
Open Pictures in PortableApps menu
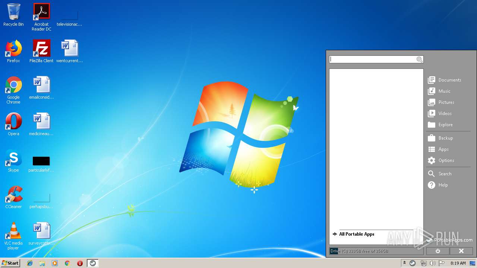441,102
